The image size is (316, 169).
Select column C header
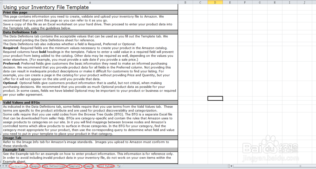pos(200,2)
